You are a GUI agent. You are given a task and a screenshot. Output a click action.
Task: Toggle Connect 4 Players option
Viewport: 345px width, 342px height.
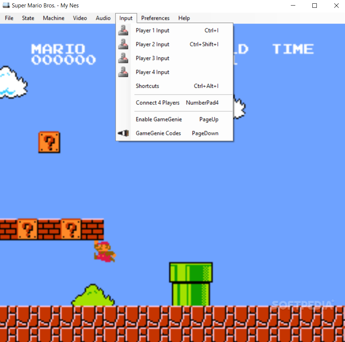click(x=174, y=103)
